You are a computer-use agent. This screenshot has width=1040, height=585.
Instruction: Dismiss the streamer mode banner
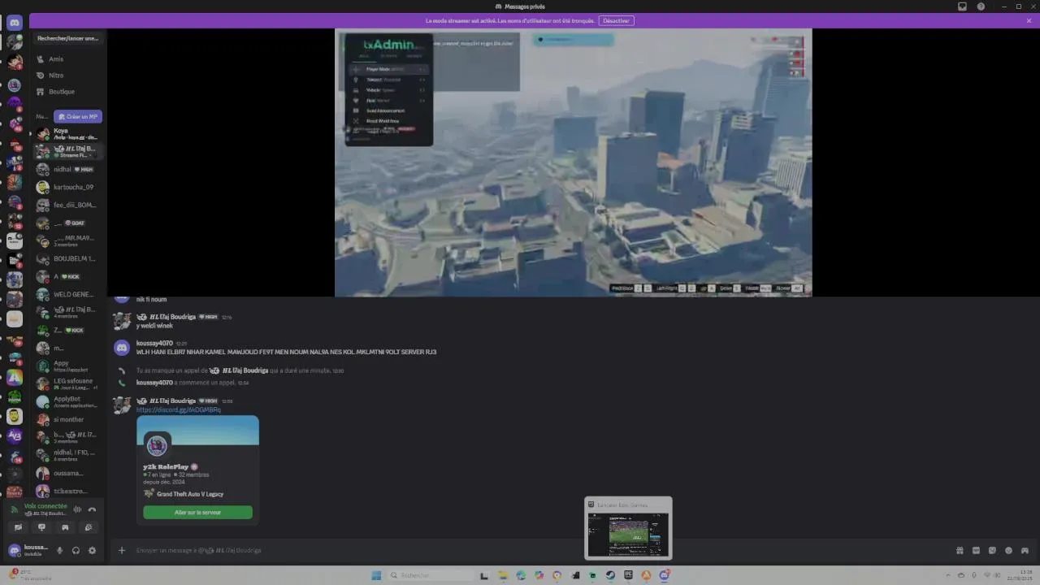coord(1029,20)
